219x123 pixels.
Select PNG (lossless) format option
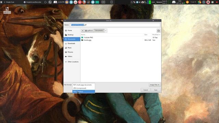pyautogui.click(x=83, y=92)
